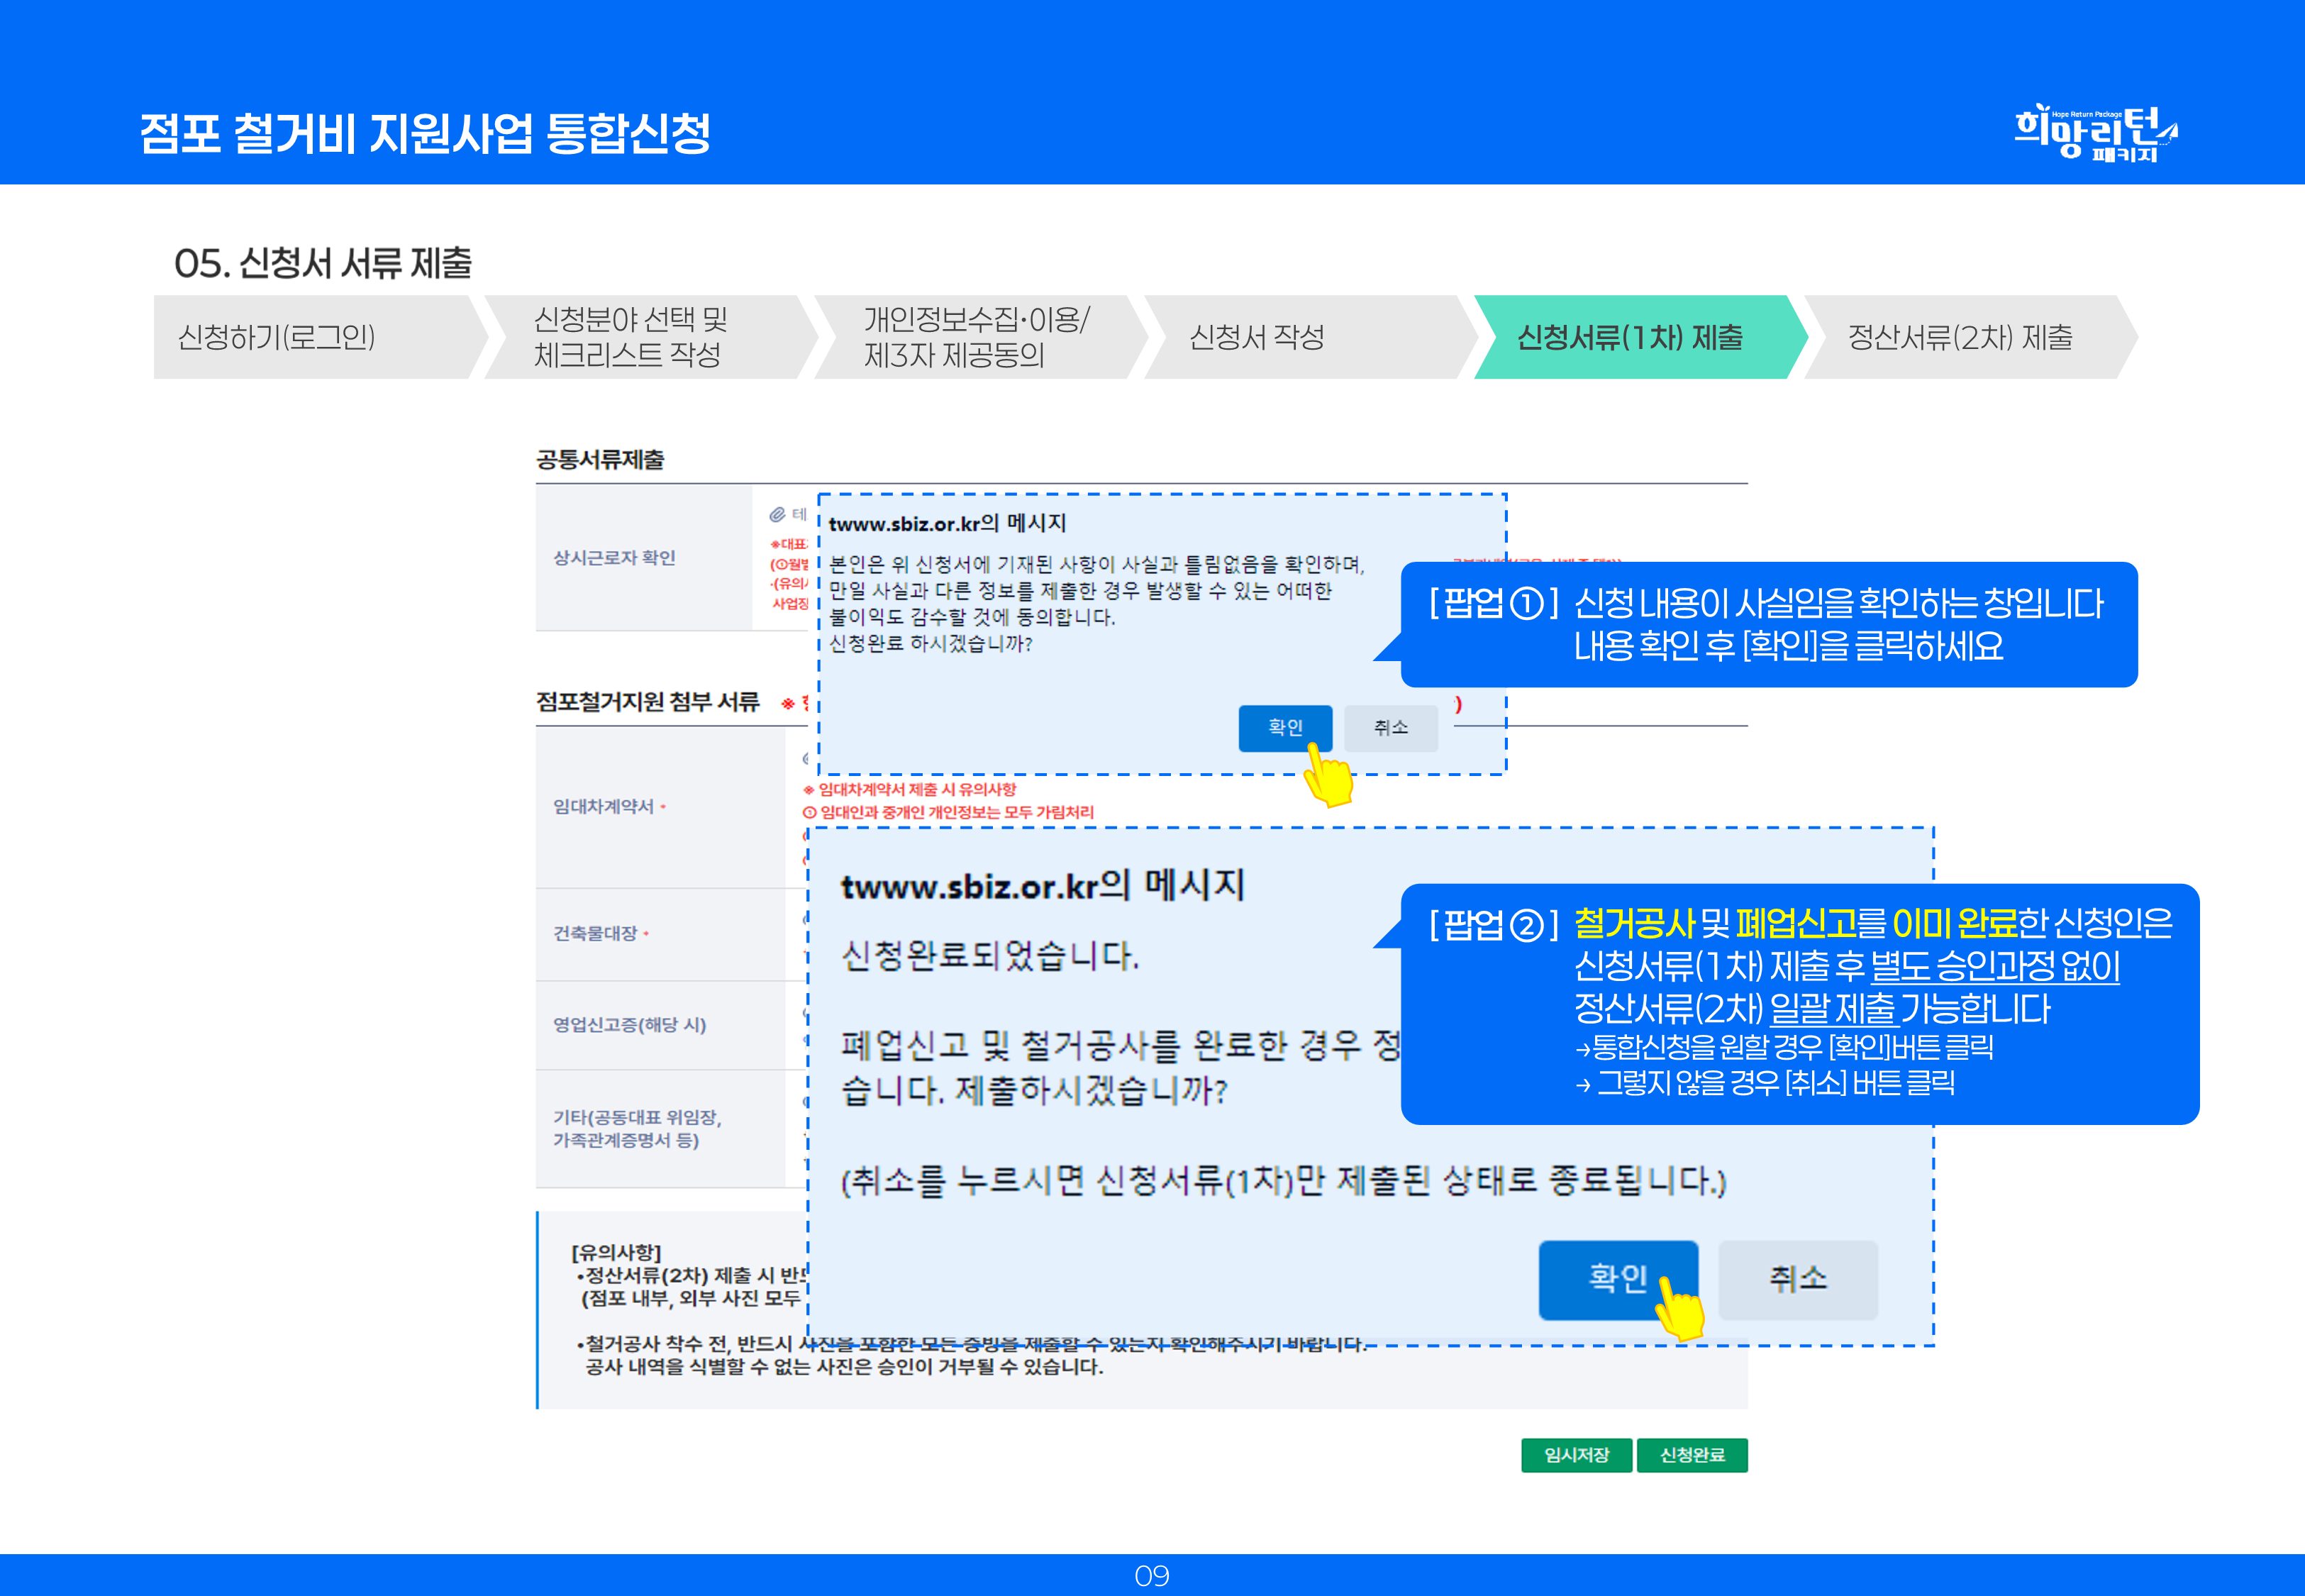Cancel with 취소 in the large 신청완료 popup

pyautogui.click(x=1797, y=1279)
